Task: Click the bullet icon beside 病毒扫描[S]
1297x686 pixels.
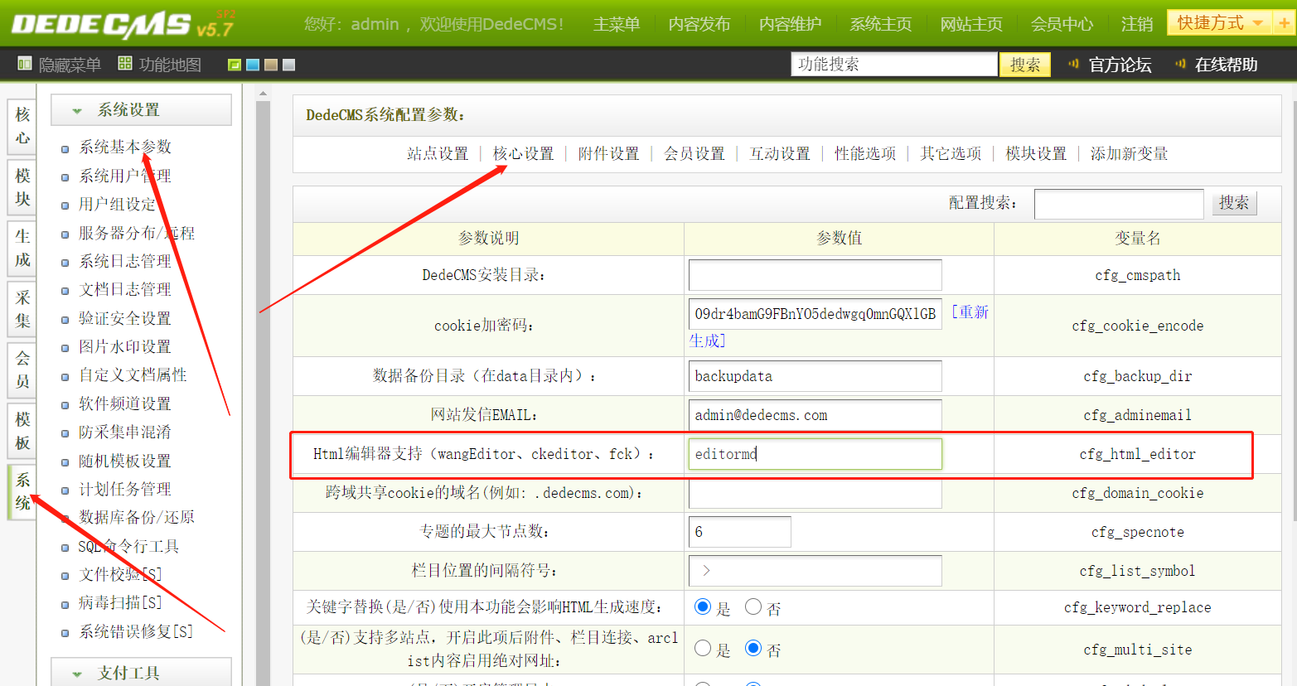Action: tap(65, 605)
